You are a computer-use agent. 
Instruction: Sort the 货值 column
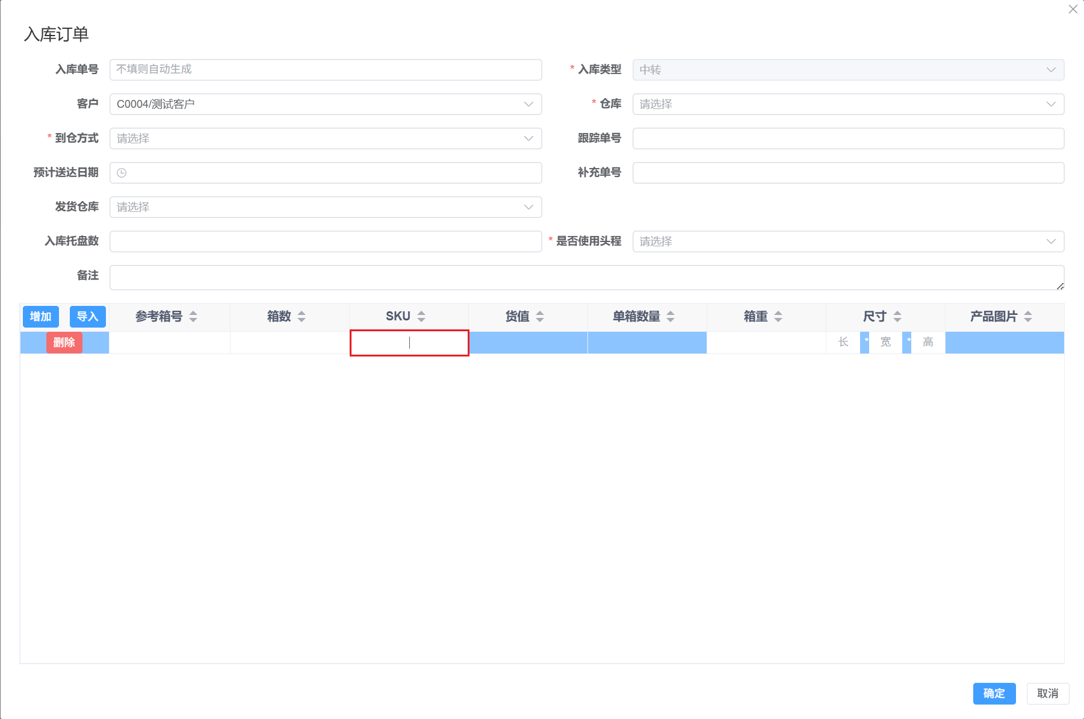coord(540,316)
